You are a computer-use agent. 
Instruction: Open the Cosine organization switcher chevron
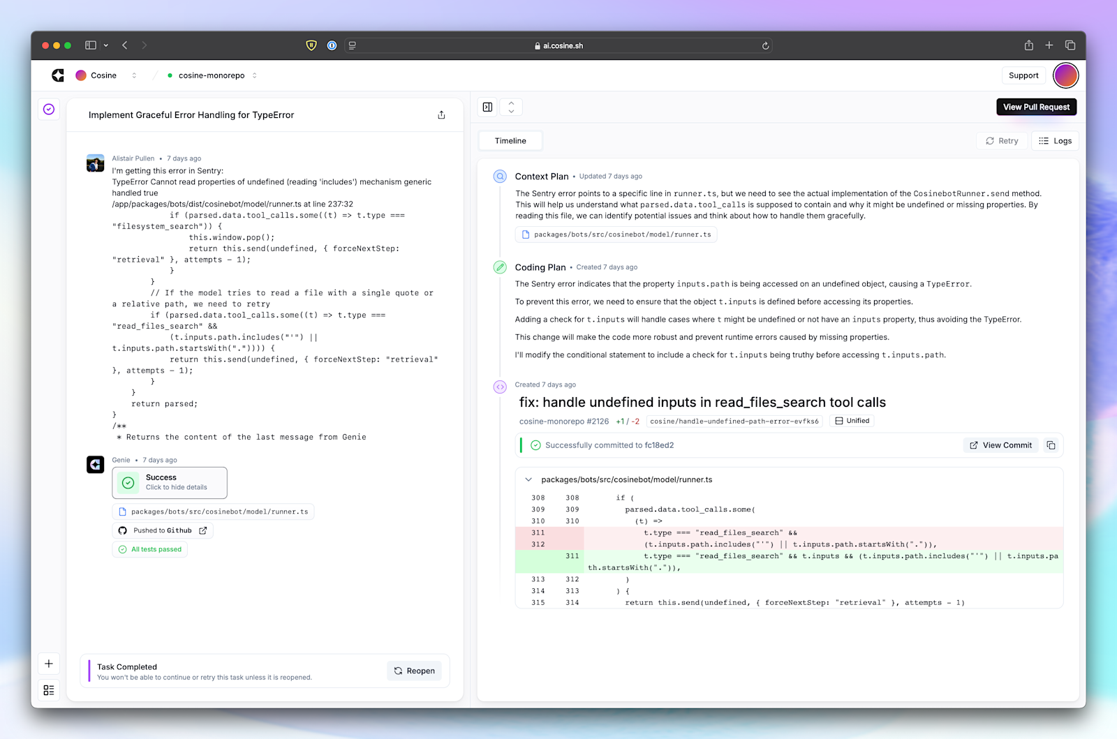(x=134, y=75)
